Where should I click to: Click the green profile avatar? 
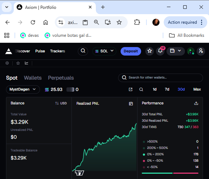(x=191, y=51)
